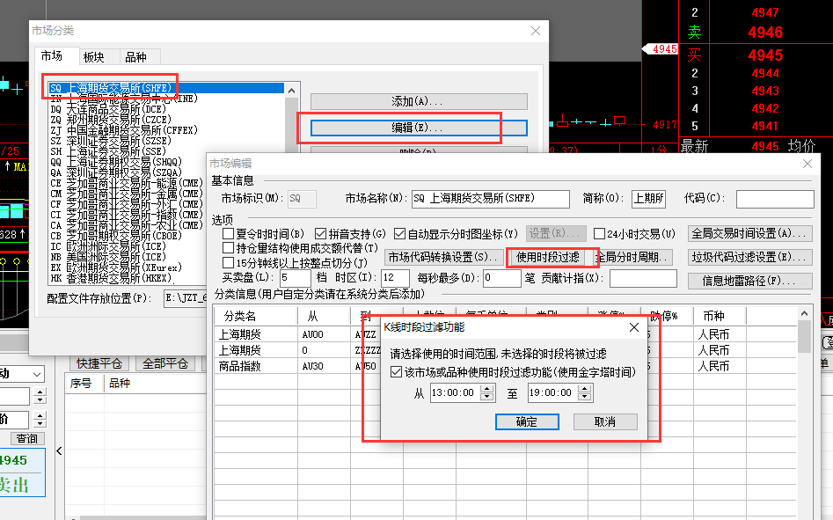
Task: Increase the 至 end time with up arrow
Action: click(x=584, y=389)
